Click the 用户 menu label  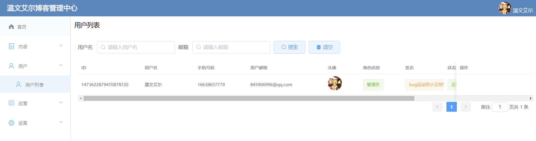23,66
